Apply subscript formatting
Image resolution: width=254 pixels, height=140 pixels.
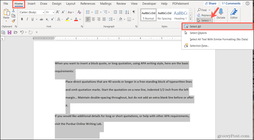(x=47, y=19)
